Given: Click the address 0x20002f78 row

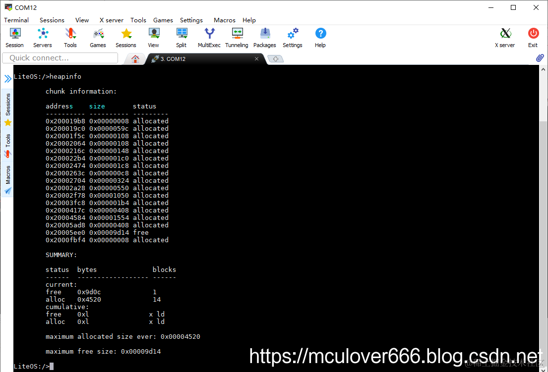Looking at the screenshot, I should (x=107, y=196).
